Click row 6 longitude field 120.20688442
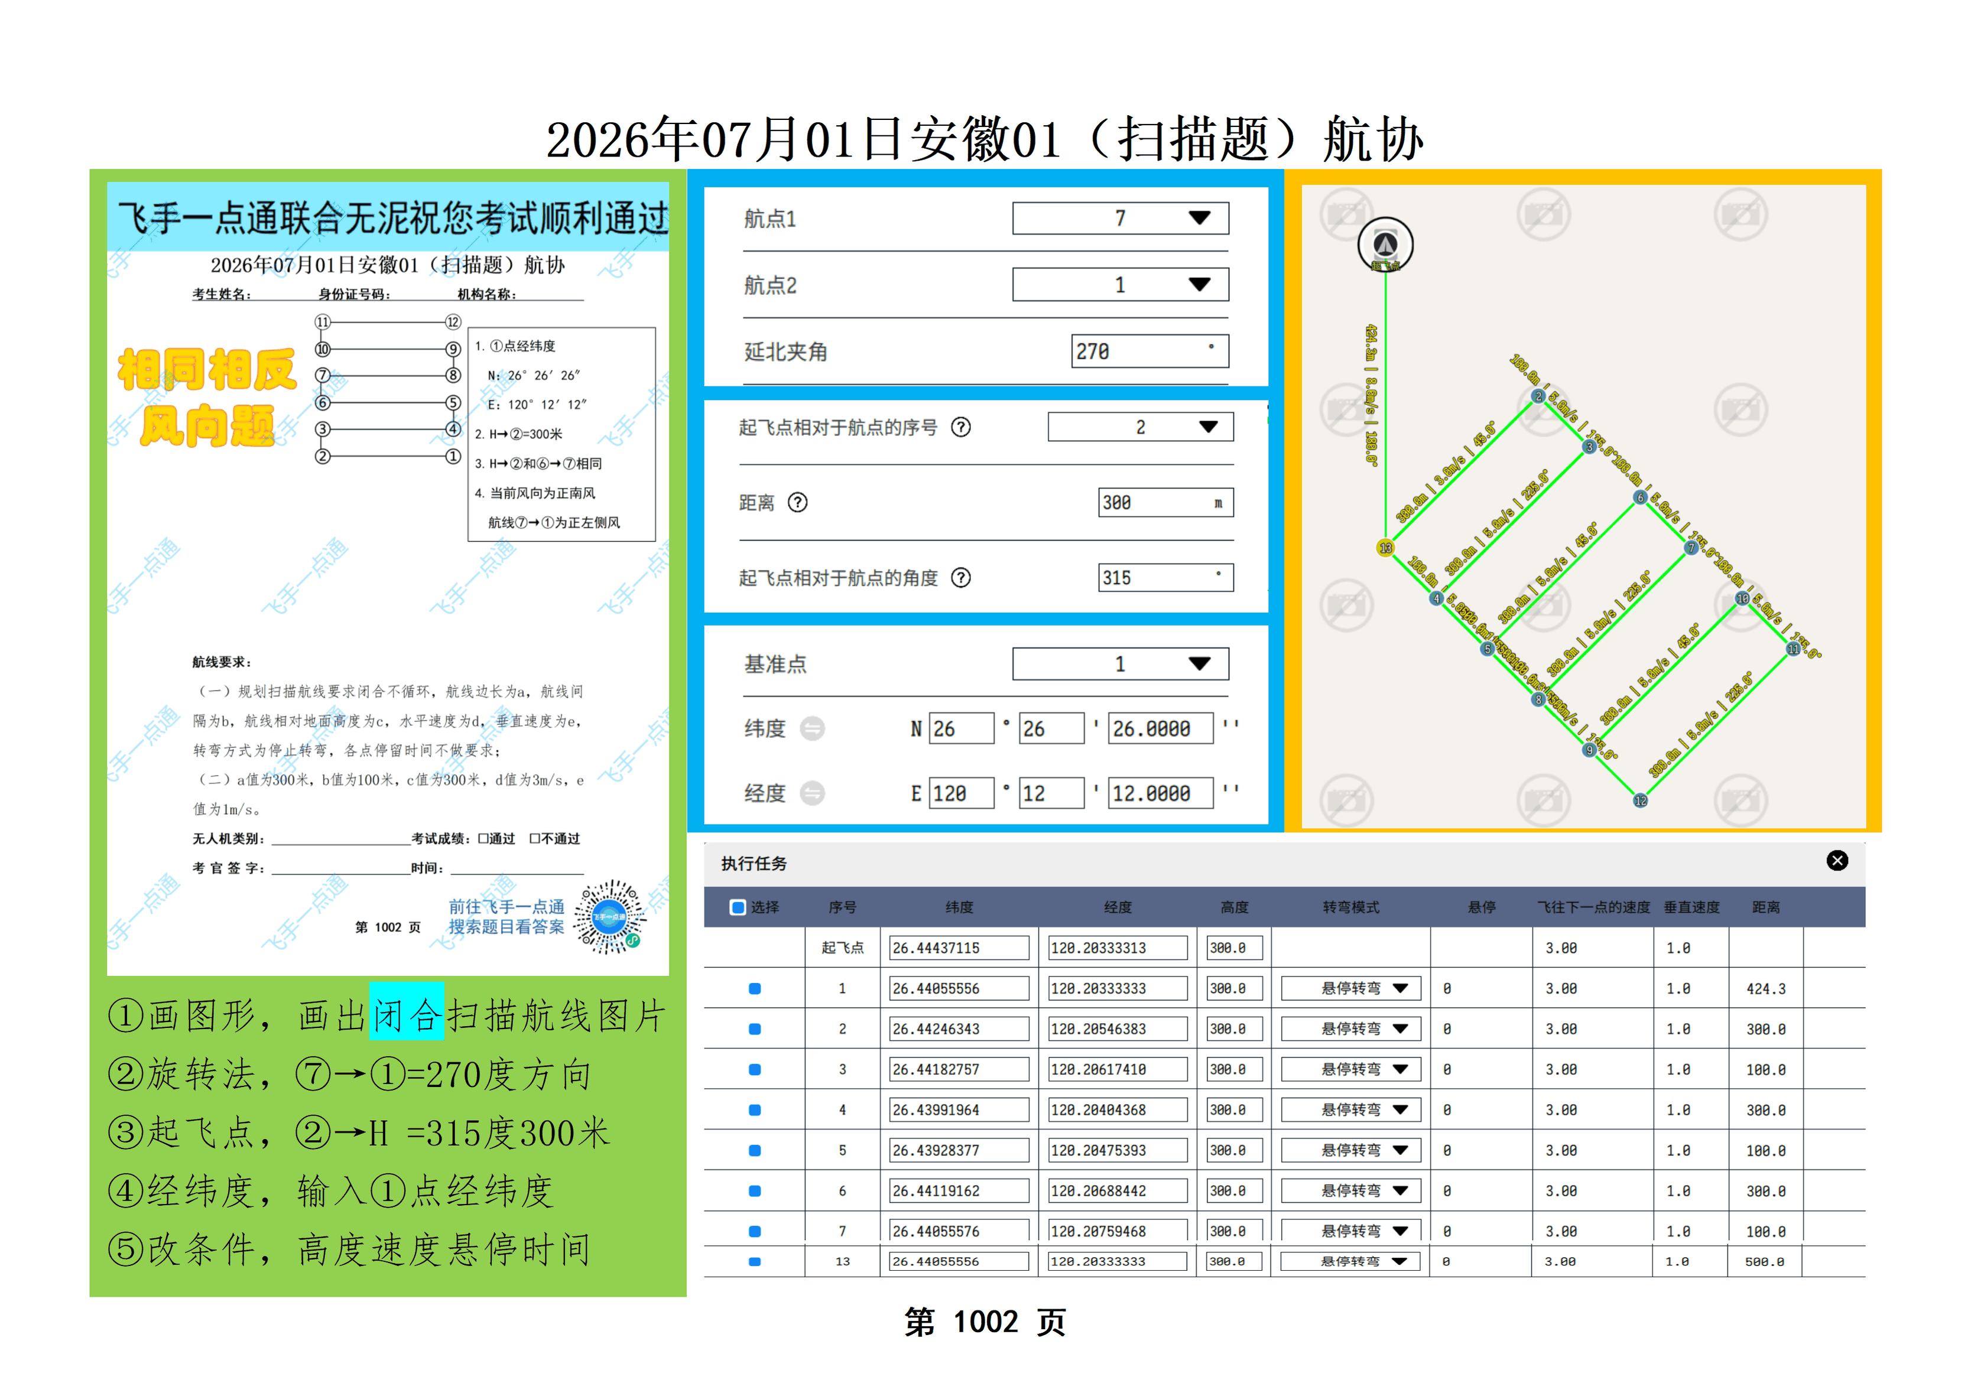 coord(1118,1190)
